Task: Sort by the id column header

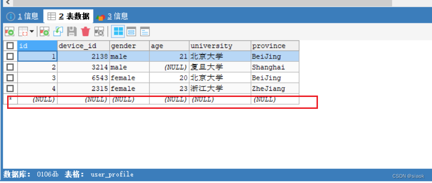Action: click(38, 46)
